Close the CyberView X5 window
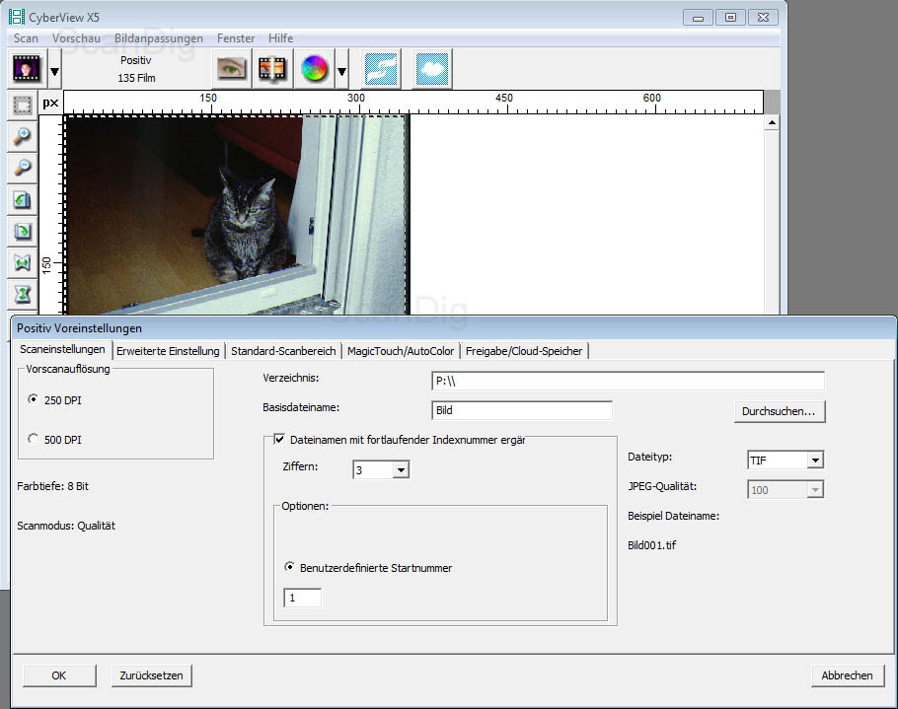The image size is (898, 709). (x=763, y=17)
